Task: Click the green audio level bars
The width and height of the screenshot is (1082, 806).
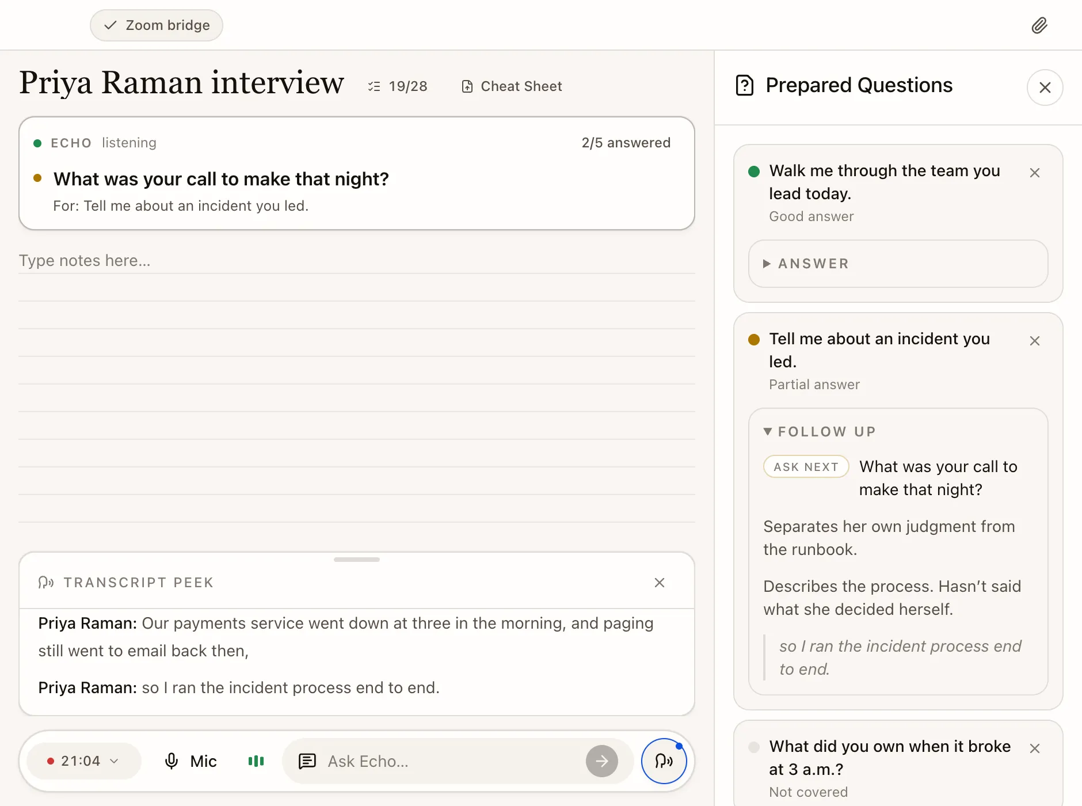Action: [x=256, y=761]
